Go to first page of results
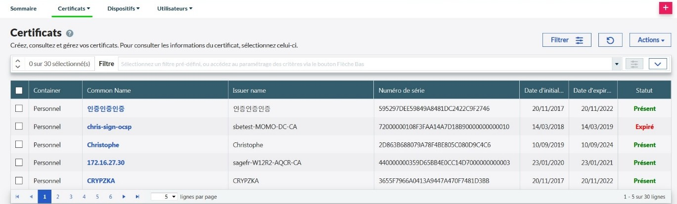677x204 pixels. coord(18,197)
